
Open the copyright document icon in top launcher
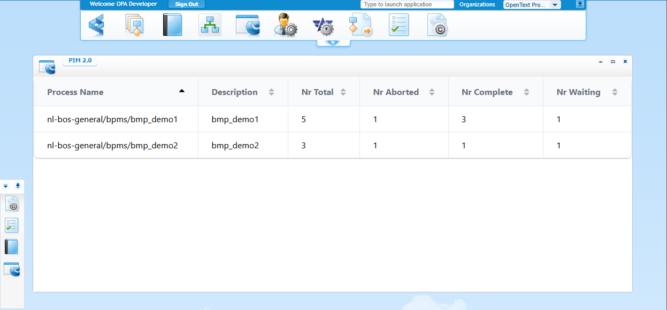tap(437, 25)
